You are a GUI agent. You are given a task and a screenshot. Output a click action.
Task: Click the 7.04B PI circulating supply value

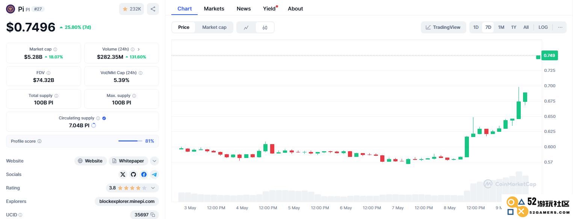(x=79, y=125)
